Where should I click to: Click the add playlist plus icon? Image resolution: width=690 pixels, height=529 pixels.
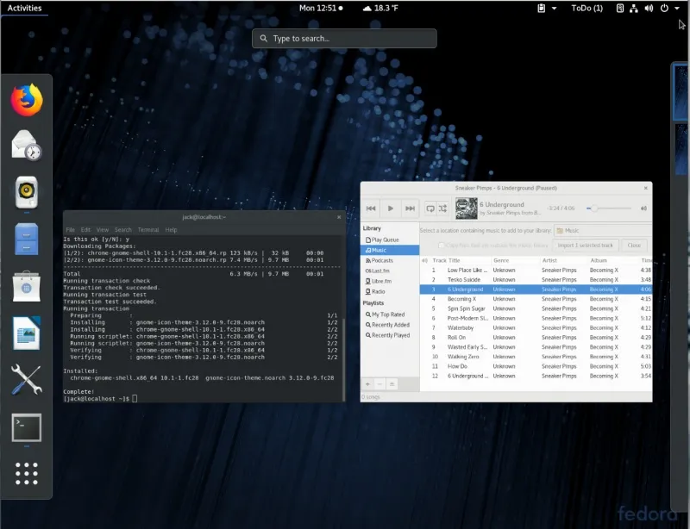pyautogui.click(x=368, y=383)
